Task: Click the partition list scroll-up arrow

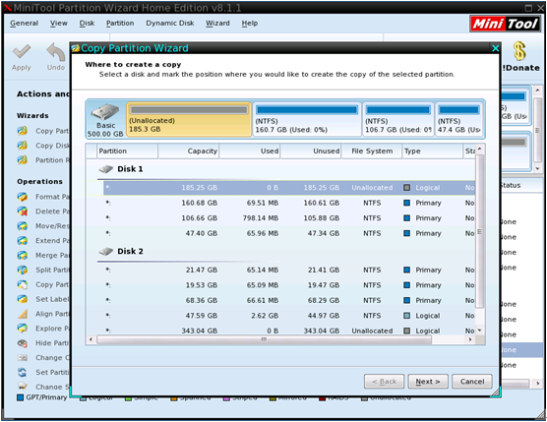Action: pyautogui.click(x=480, y=149)
